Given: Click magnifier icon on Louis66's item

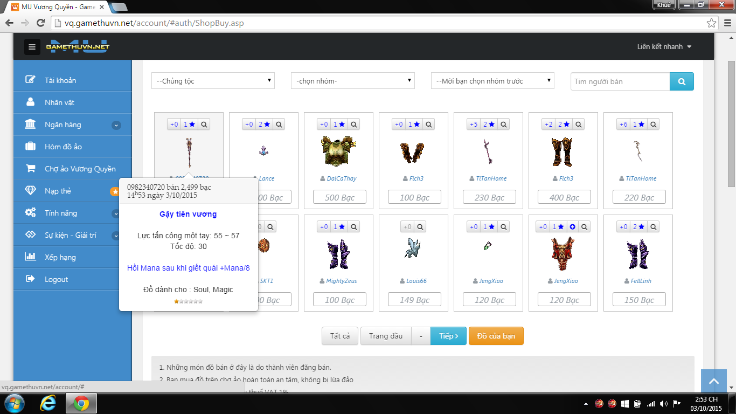Looking at the screenshot, I should click(421, 227).
